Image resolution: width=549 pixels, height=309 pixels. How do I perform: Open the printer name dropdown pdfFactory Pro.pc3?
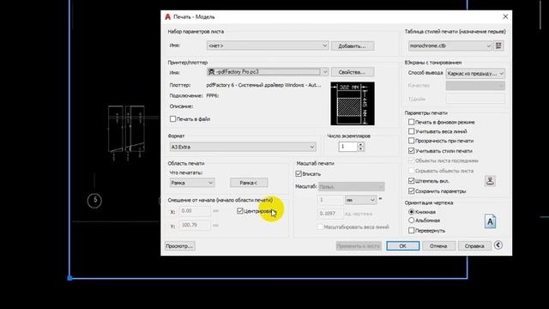(268, 72)
